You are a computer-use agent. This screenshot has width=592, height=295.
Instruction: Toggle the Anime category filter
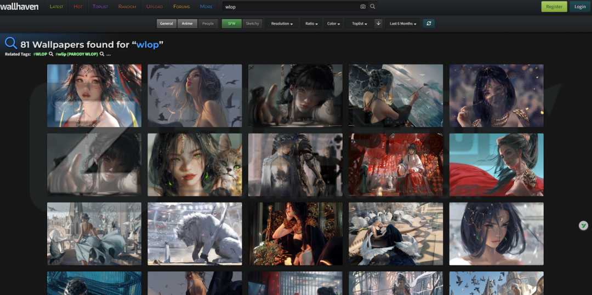click(187, 24)
